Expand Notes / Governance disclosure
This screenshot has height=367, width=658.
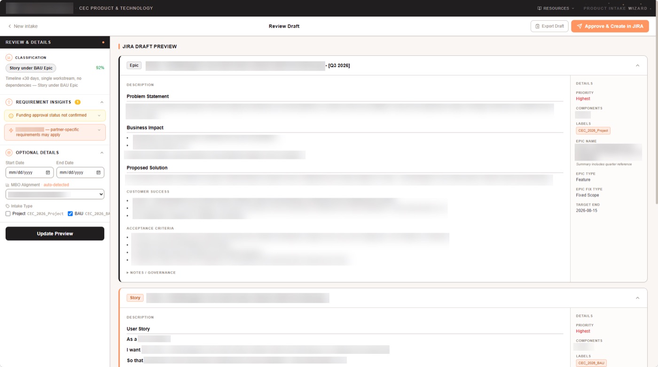(151, 273)
